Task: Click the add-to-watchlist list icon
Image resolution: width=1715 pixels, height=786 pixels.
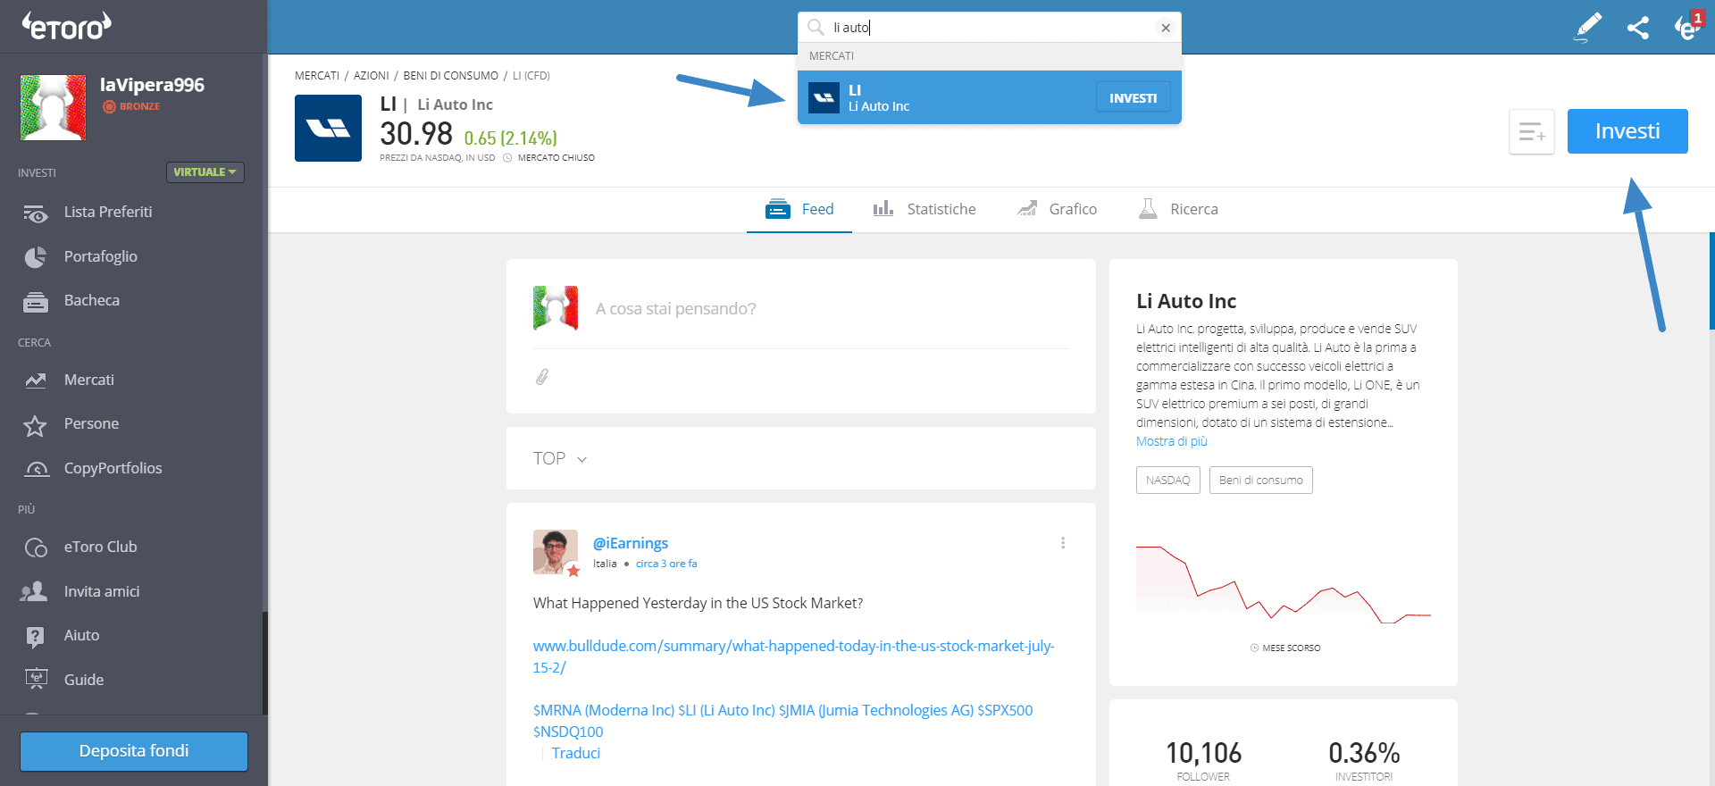Action: 1532,132
